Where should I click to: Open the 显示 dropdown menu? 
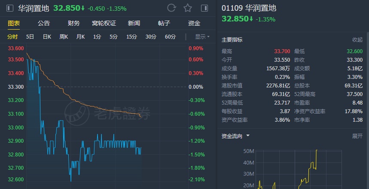tap(202, 36)
